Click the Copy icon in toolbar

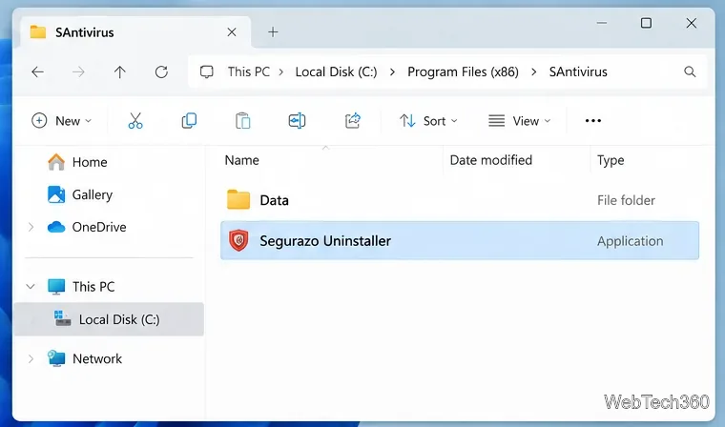pyautogui.click(x=189, y=121)
